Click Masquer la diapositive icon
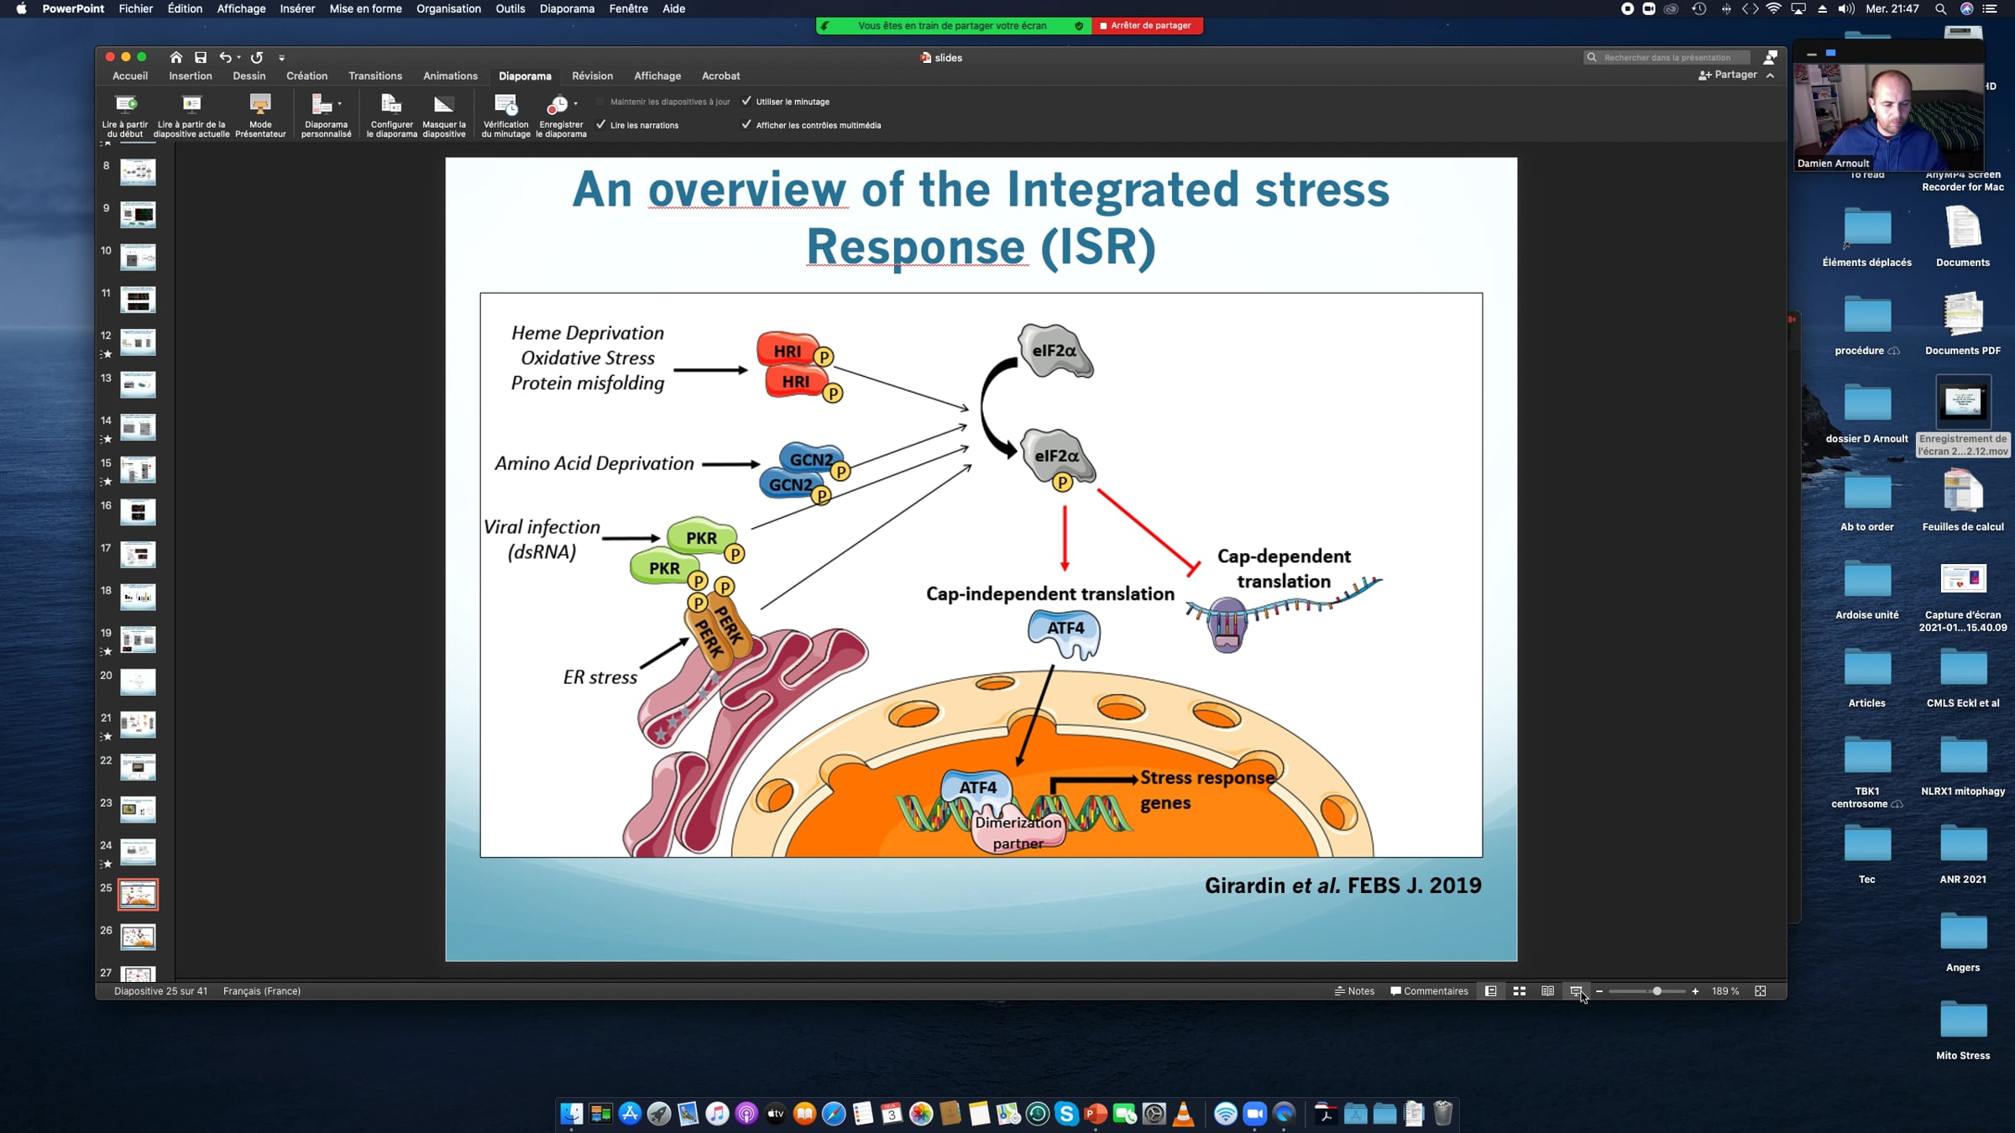 443,105
